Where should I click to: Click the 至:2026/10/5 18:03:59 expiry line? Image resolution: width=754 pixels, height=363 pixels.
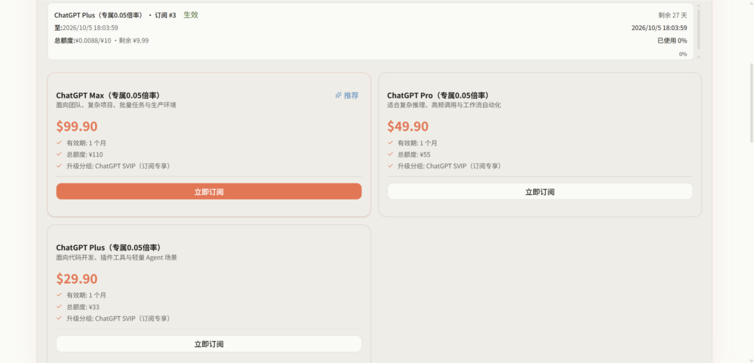[x=86, y=28]
